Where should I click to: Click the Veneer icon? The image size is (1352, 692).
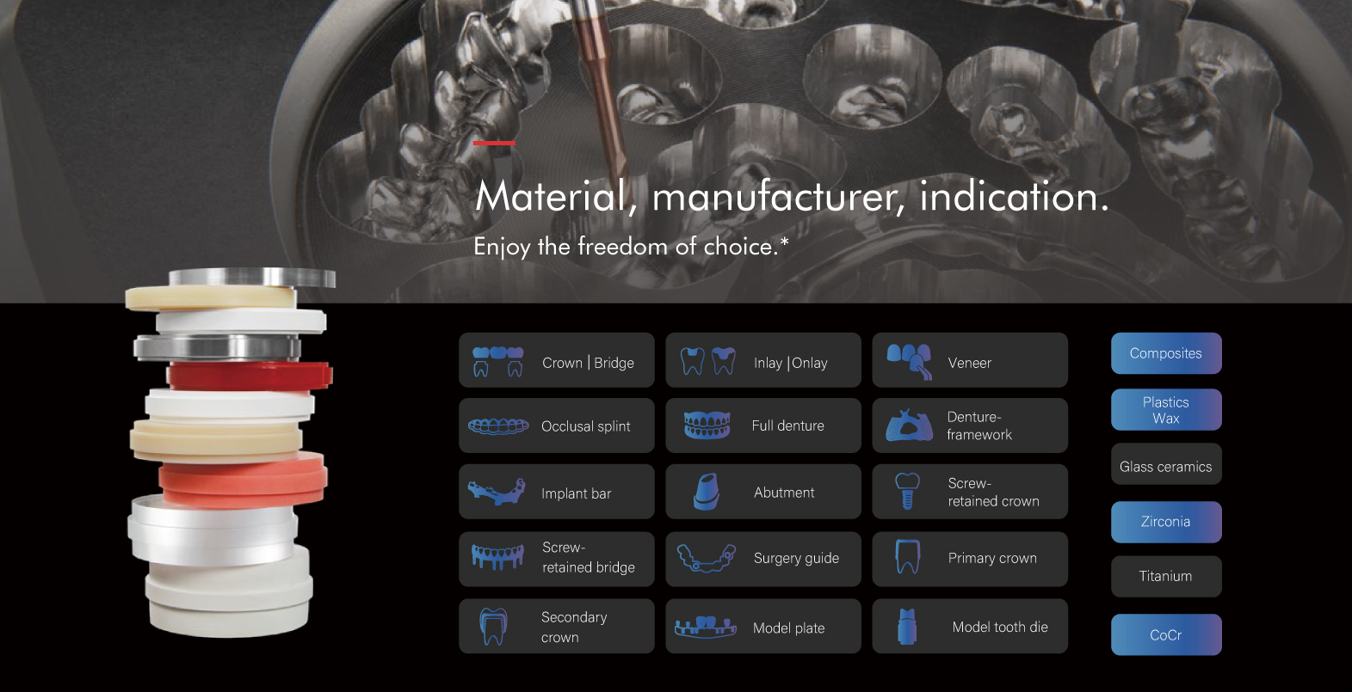[910, 361]
